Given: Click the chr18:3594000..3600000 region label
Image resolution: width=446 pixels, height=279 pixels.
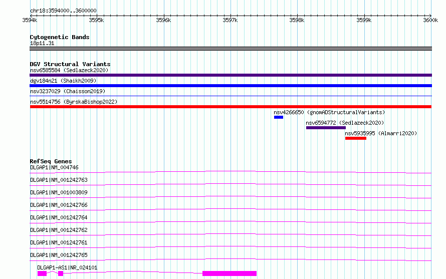Looking at the screenshot, I should [x=63, y=11].
